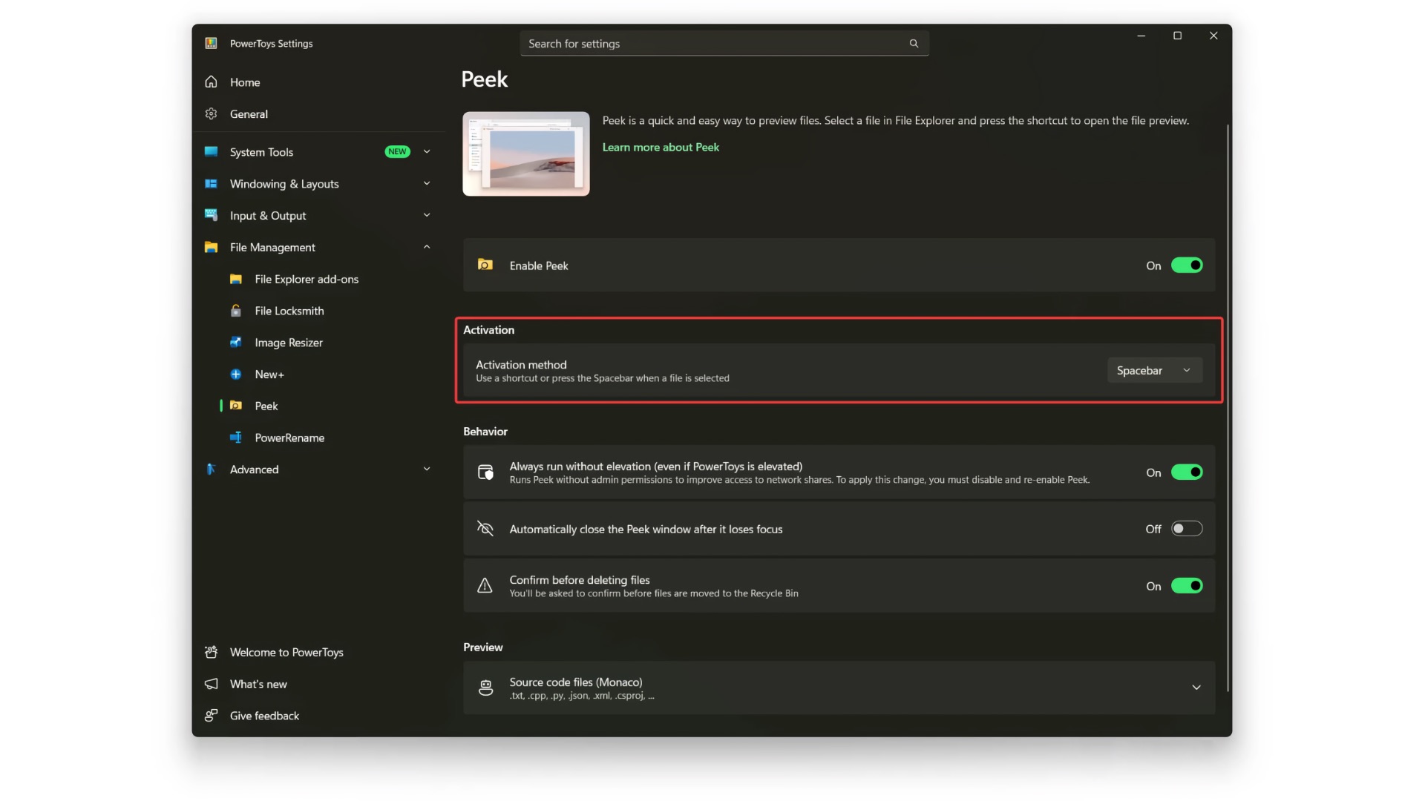Enable automatically closing Peek after losing focus

coord(1186,528)
